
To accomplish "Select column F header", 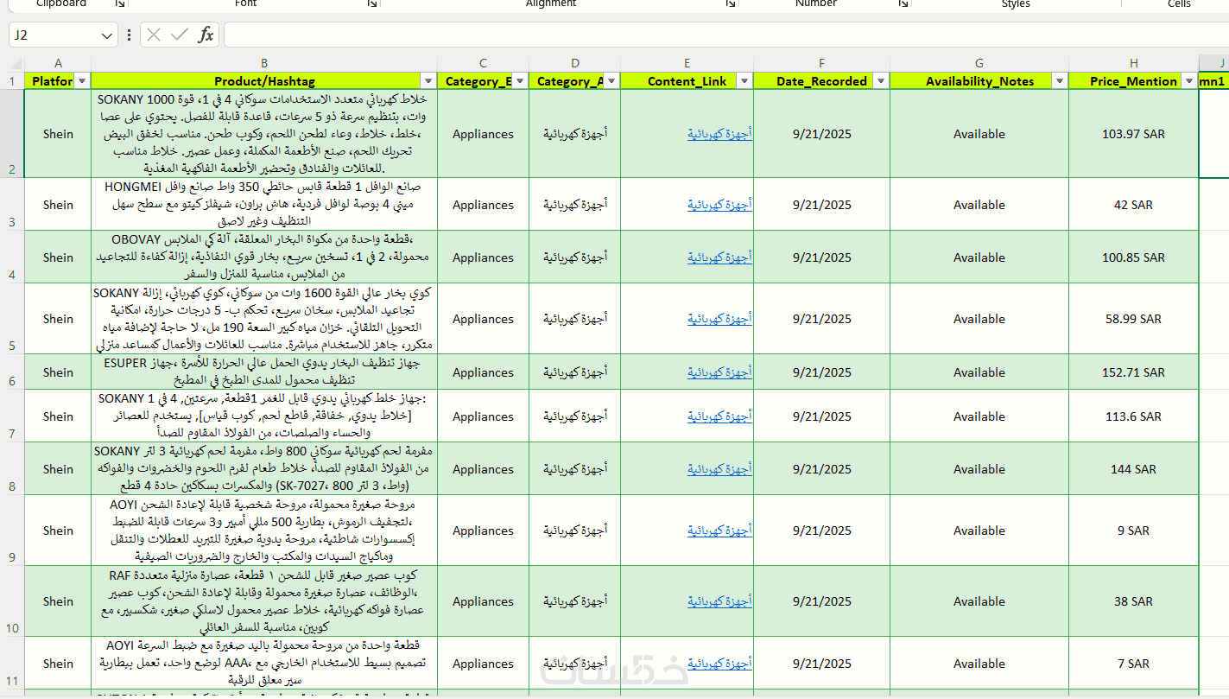I will click(x=822, y=63).
